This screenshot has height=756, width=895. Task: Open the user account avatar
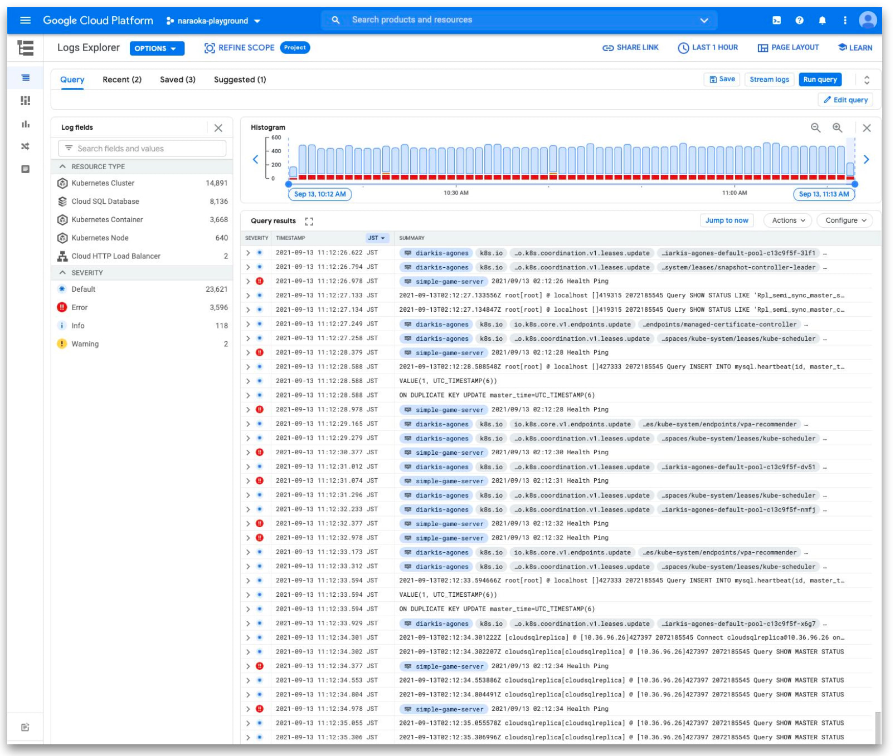[x=868, y=21]
